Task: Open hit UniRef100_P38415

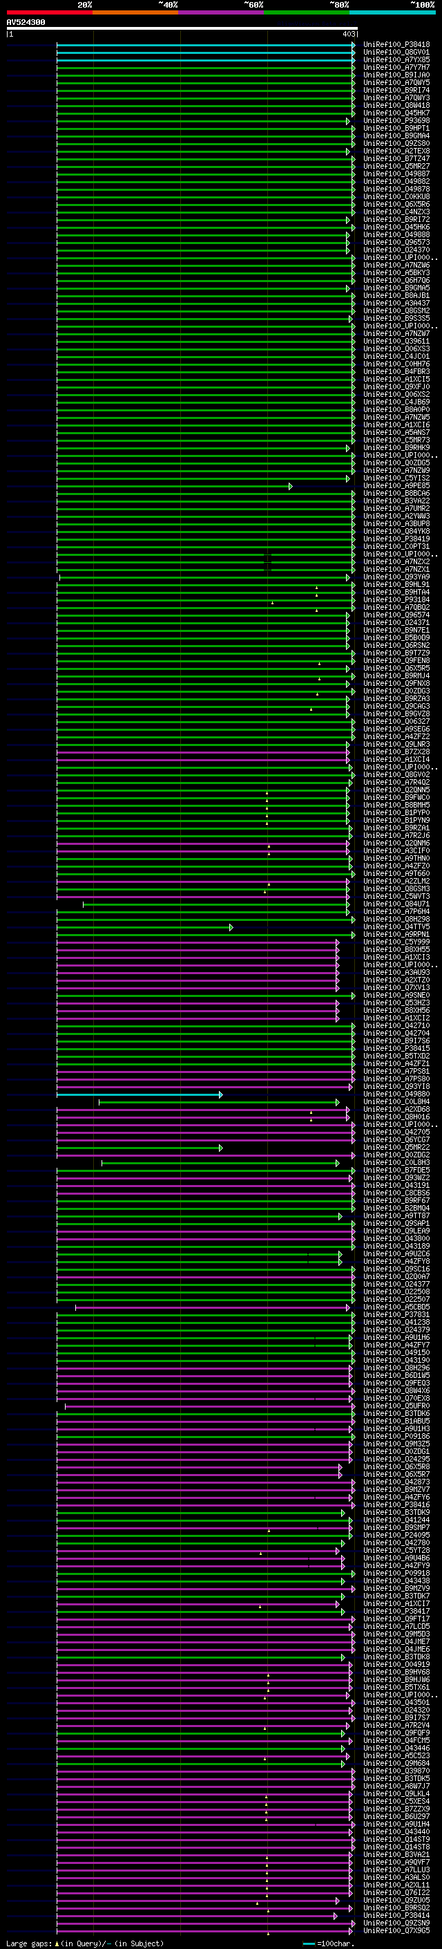Action: pyautogui.click(x=396, y=1049)
